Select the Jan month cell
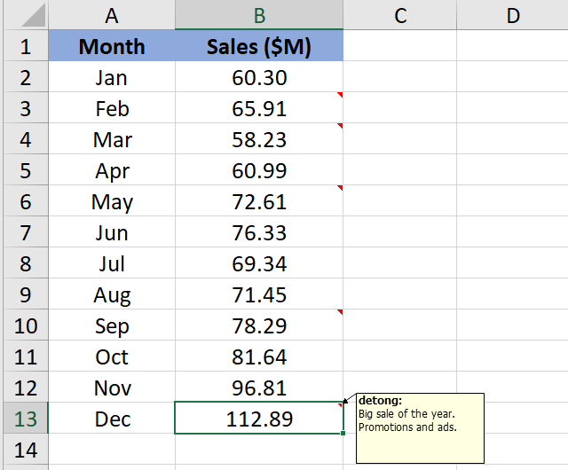568x470 pixels. click(112, 77)
